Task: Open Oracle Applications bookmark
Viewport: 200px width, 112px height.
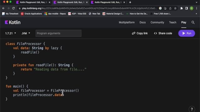Action: (x=31, y=14)
